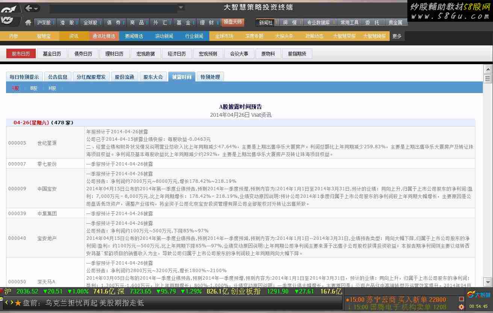Open the 滚动新闻 tab
Screen dimensions: 493x313
[164, 36]
